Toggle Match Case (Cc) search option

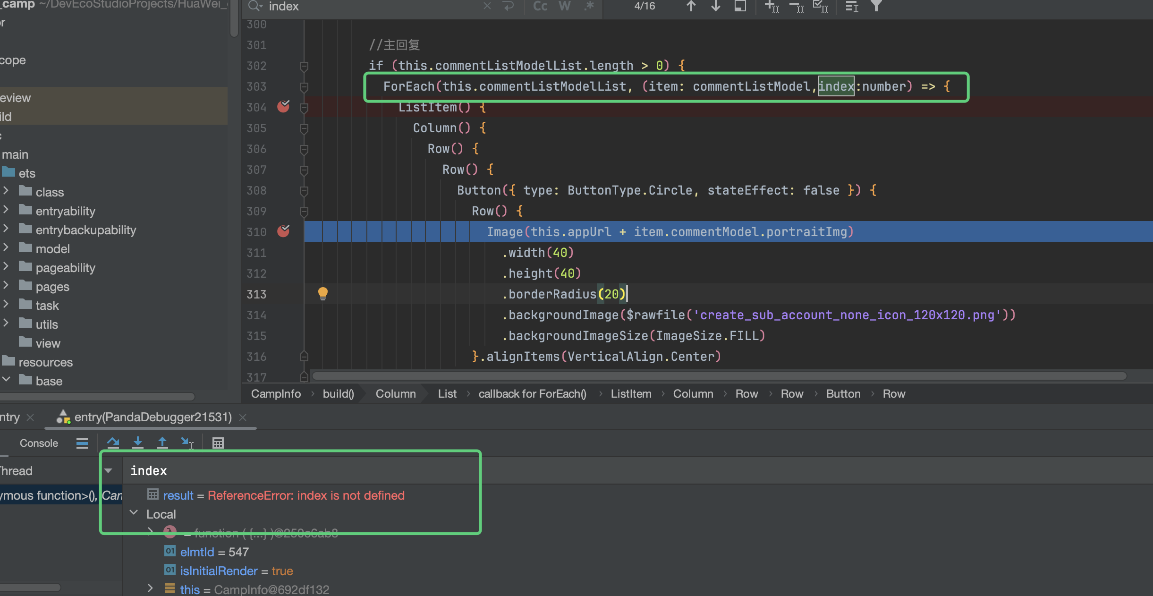point(540,6)
